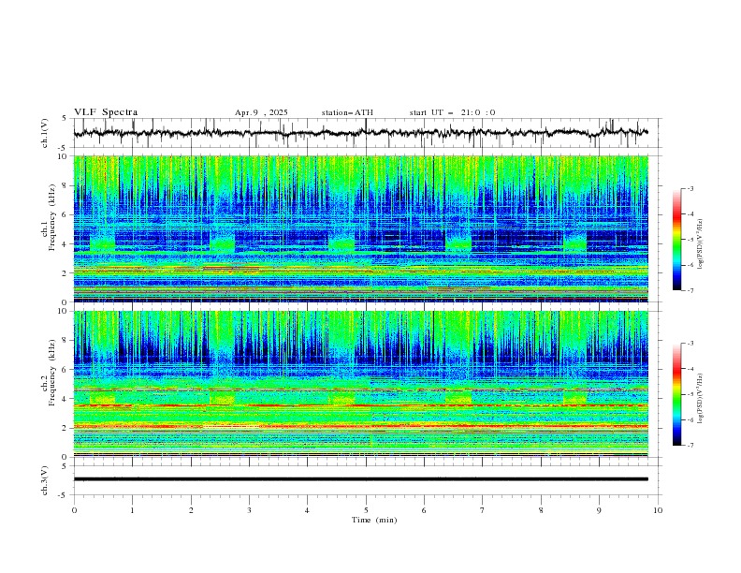
Task: Click the ch.2 color bar "log(PSD)(V²/Hz)" label
Action: pyautogui.click(x=701, y=399)
